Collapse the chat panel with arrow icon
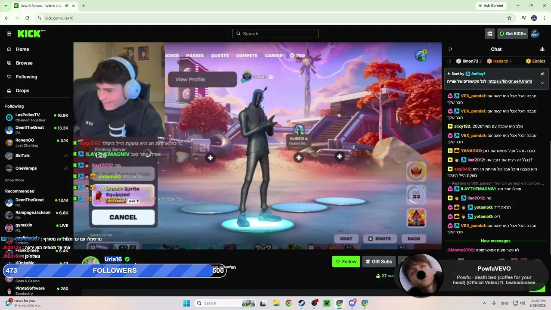The height and width of the screenshot is (310, 551). click(x=450, y=49)
